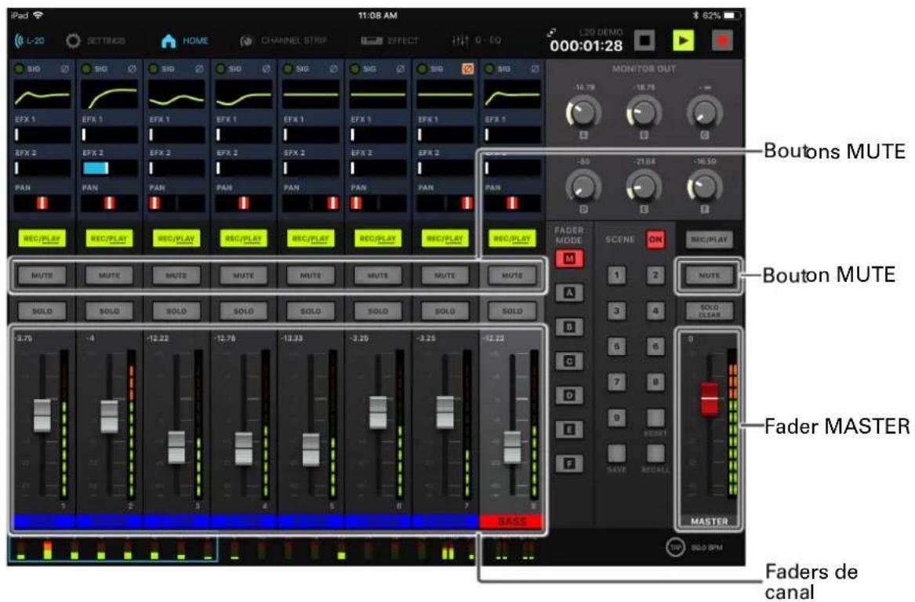Open the EQ curve of channel 1
The width and height of the screenshot is (915, 602).
point(42,95)
